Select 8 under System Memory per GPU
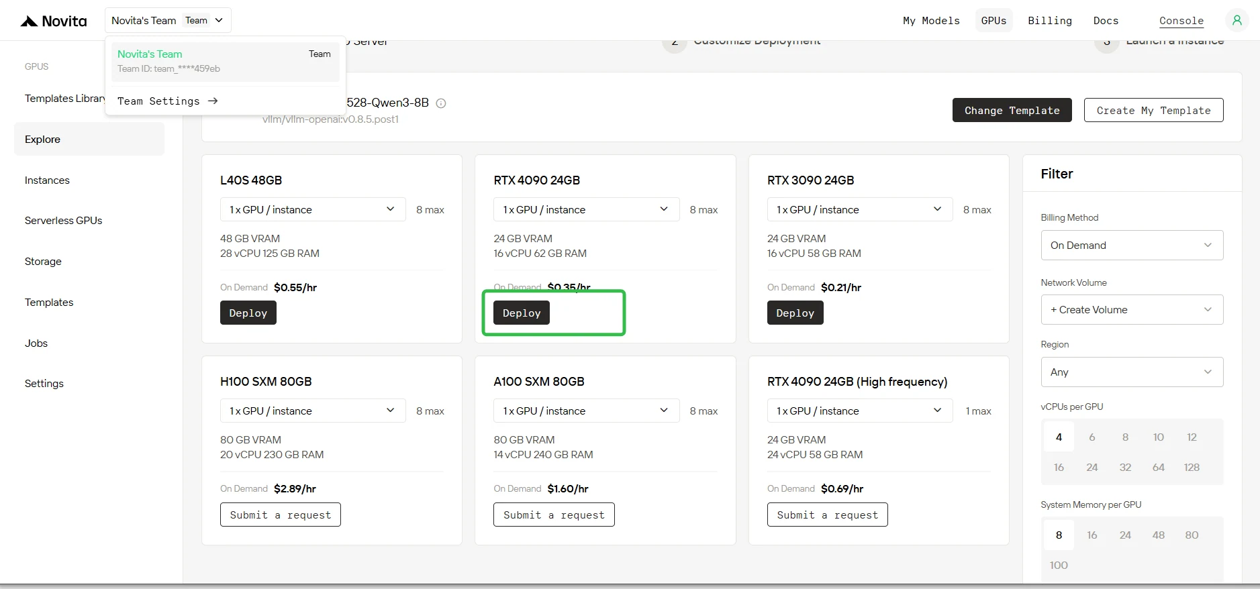This screenshot has height=589, width=1260. [1059, 535]
